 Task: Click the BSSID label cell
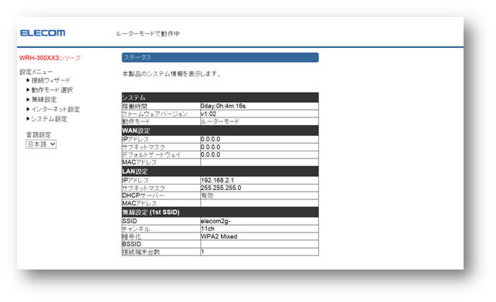[161, 244]
